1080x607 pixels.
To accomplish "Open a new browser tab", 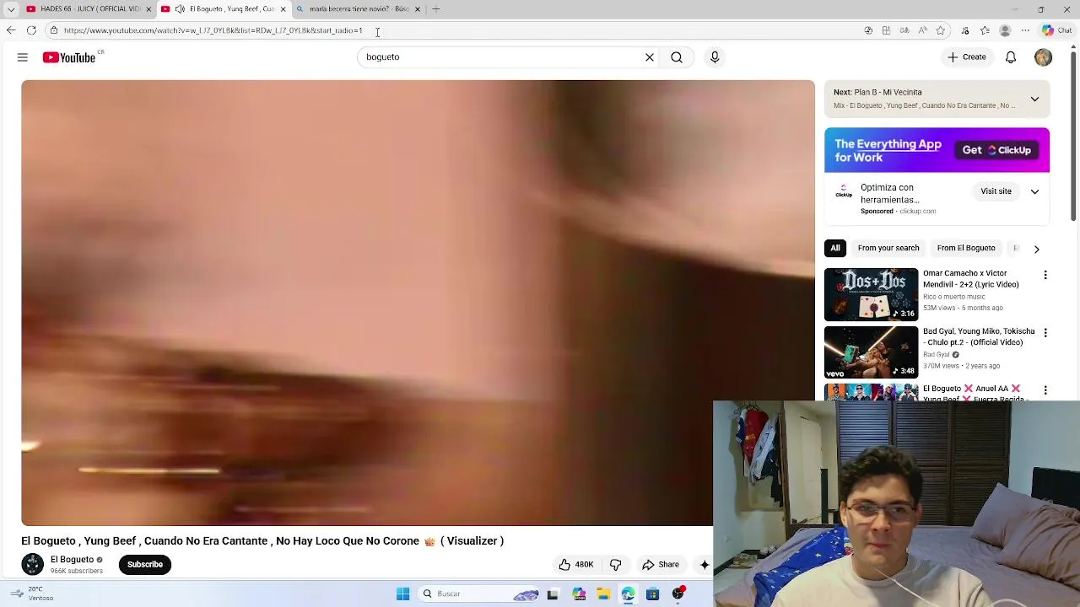I will point(436,9).
